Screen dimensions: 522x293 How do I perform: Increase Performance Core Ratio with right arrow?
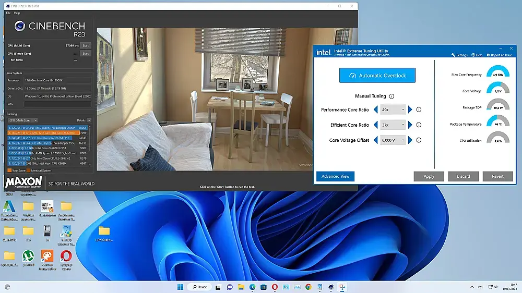tap(410, 109)
